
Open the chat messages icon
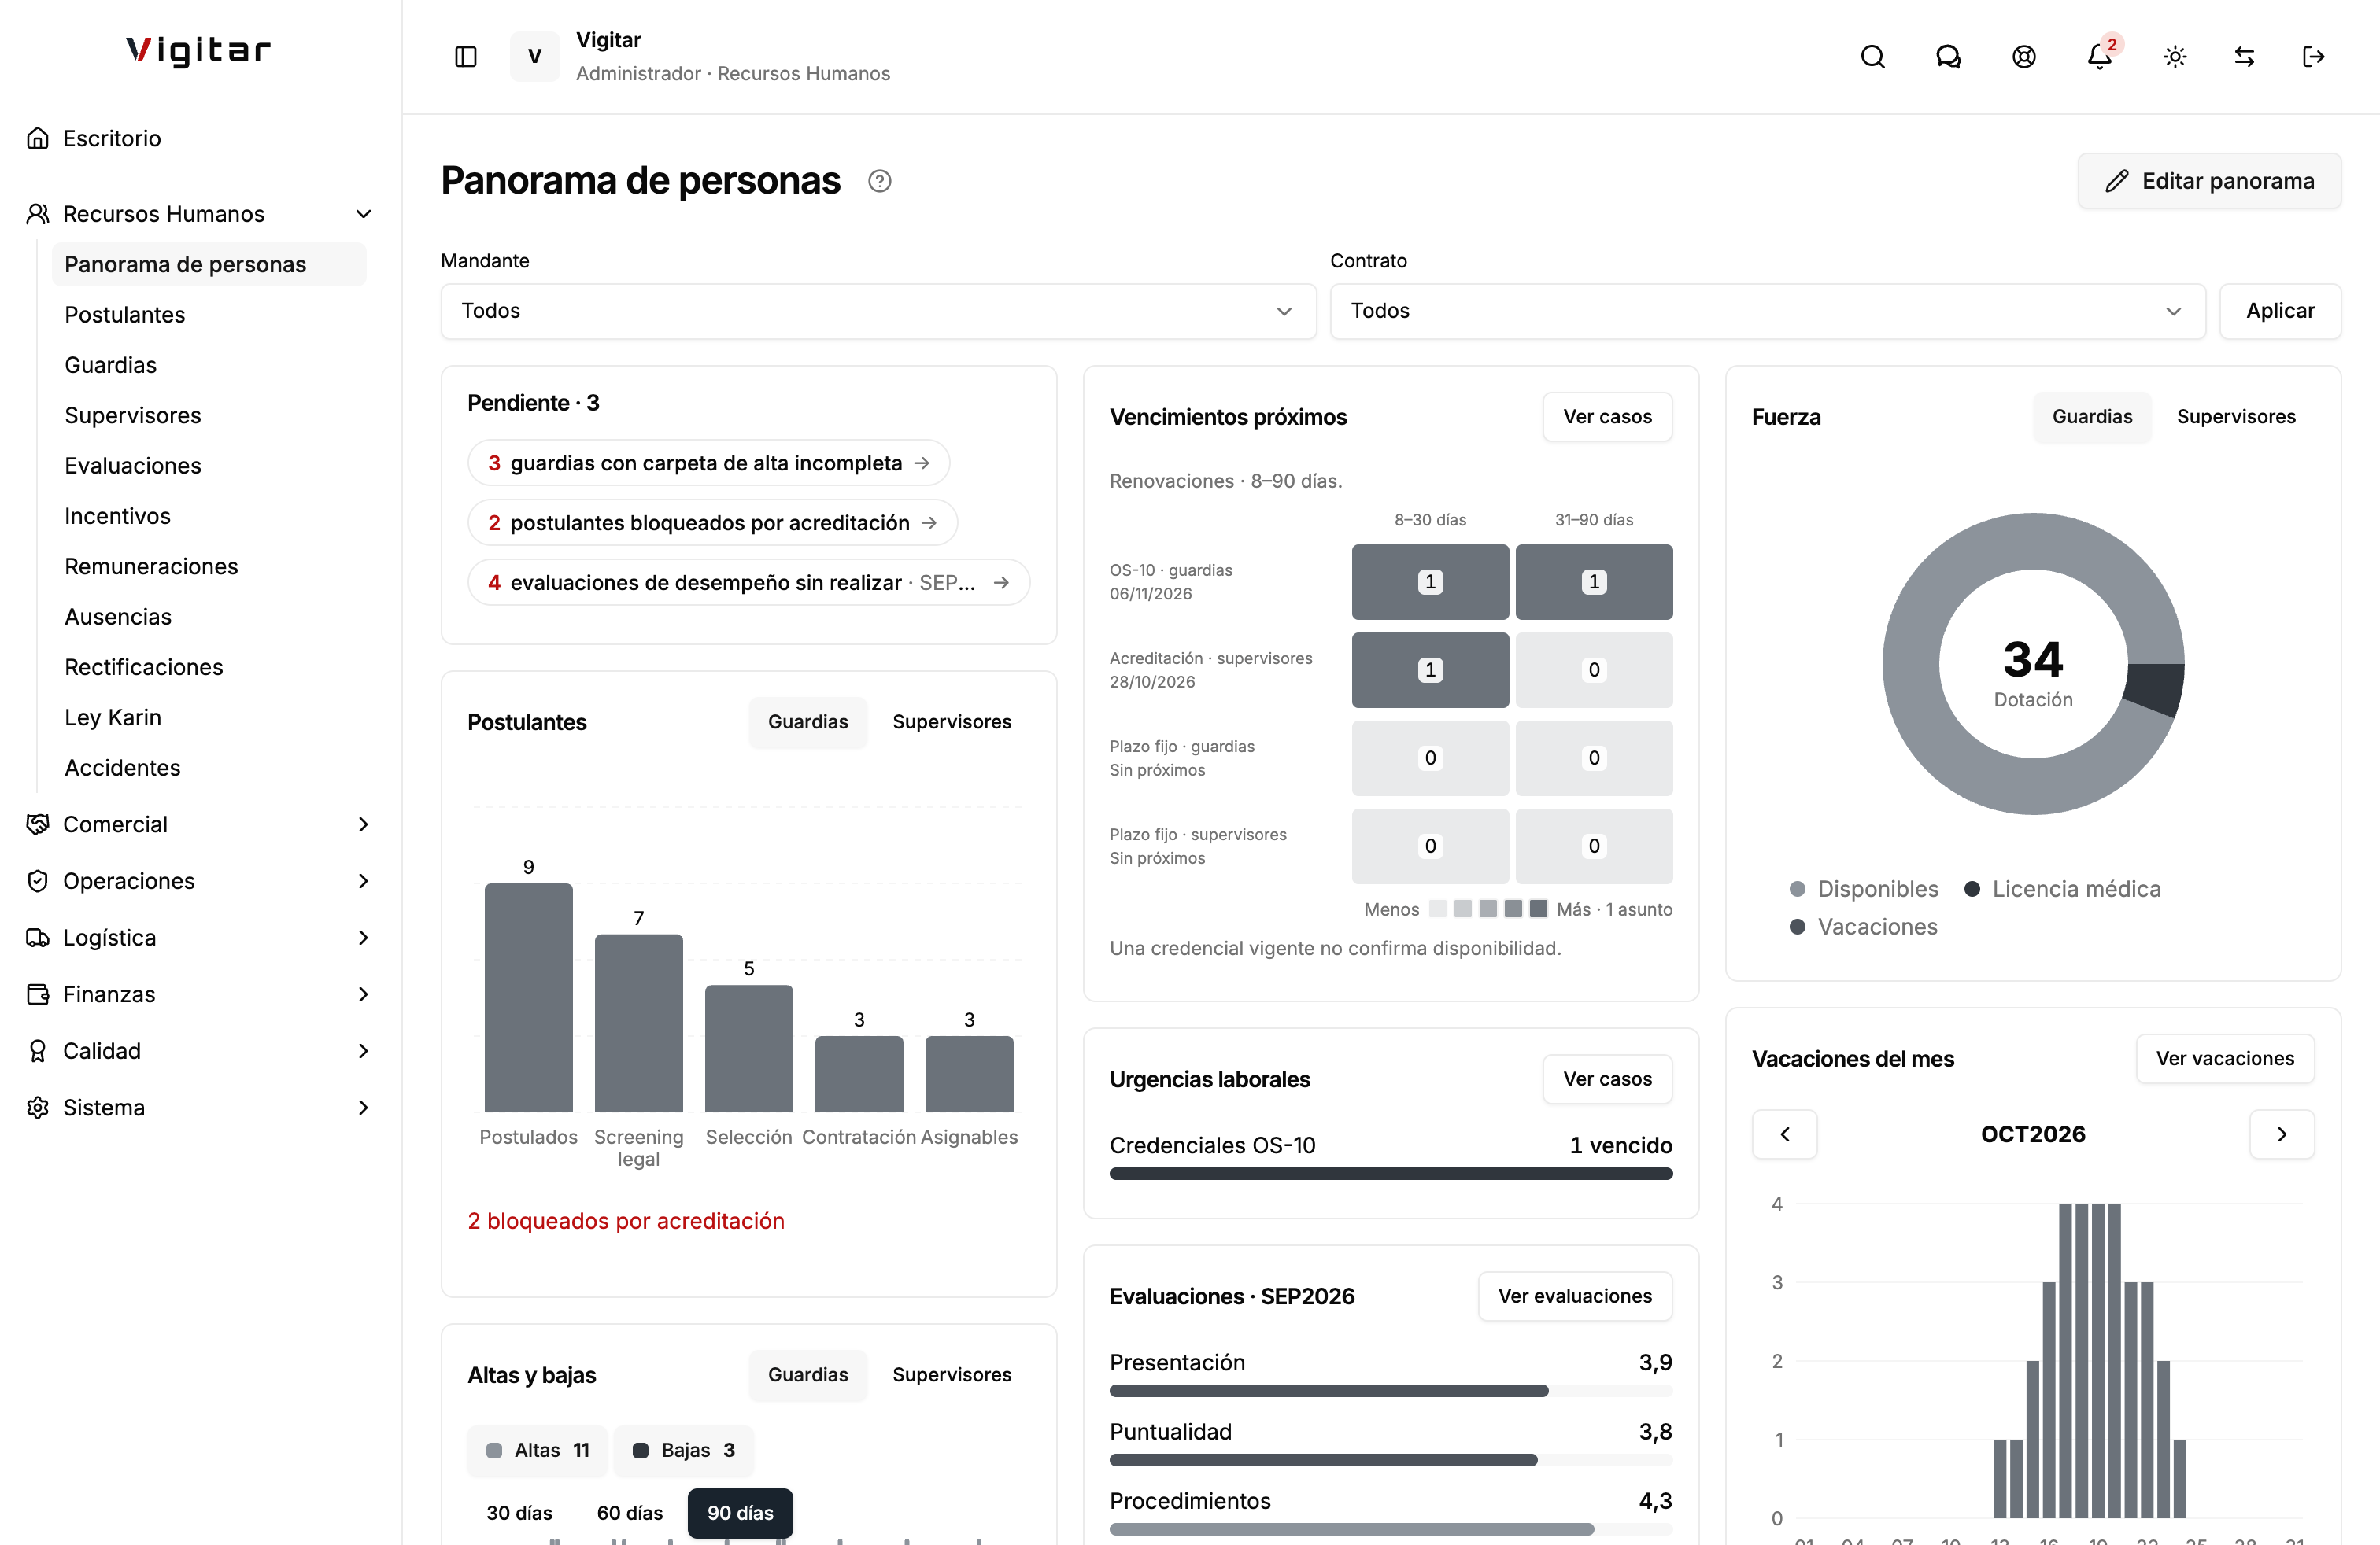coord(1948,57)
